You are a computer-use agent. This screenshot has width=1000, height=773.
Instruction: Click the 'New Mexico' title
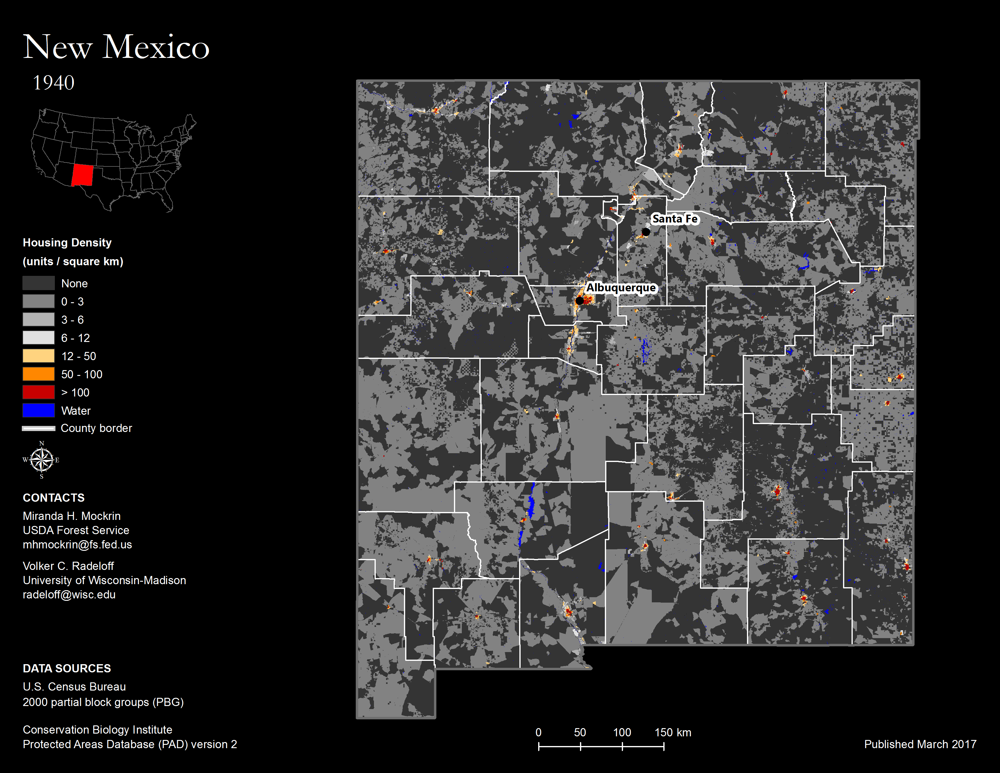[116, 47]
